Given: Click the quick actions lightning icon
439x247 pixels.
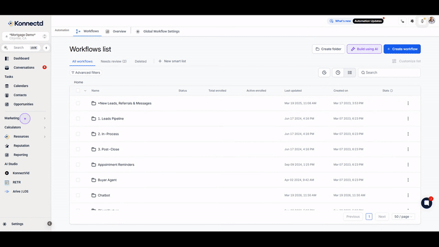Looking at the screenshot, I should click(x=46, y=48).
